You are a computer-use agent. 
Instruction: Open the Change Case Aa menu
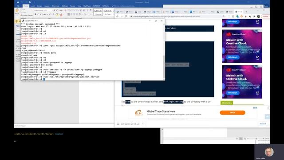[61, 10]
